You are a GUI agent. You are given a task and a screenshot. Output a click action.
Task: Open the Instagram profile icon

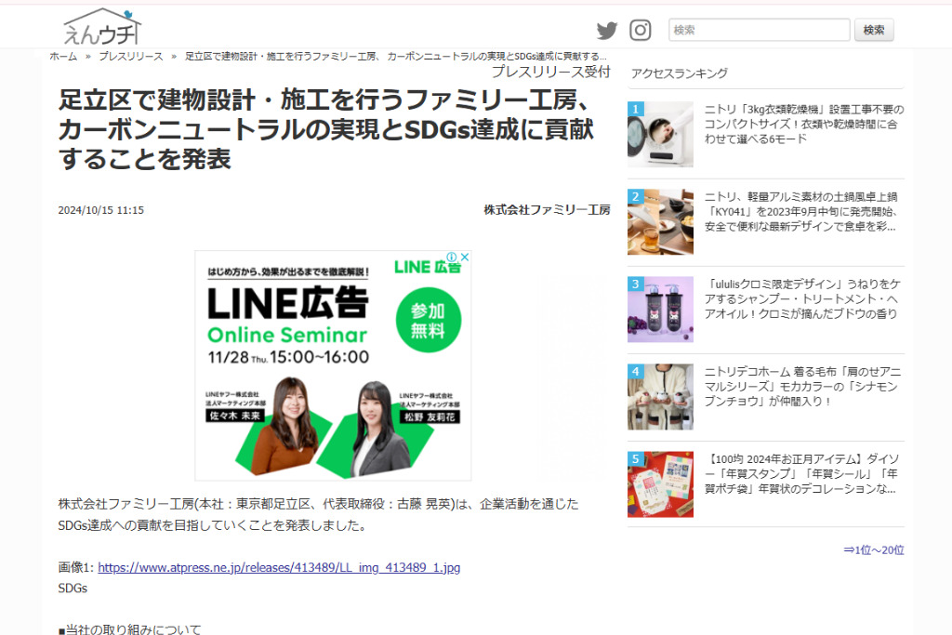coord(640,30)
